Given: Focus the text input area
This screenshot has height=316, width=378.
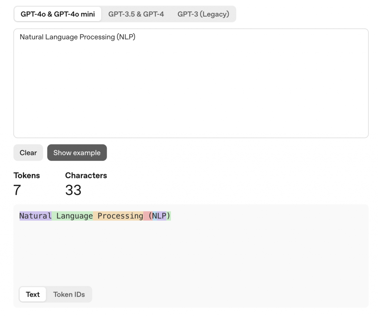Looking at the screenshot, I should point(191,83).
